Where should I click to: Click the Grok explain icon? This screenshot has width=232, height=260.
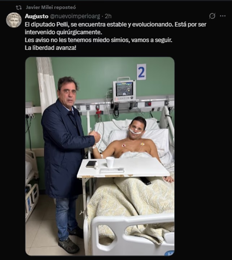[212, 16]
